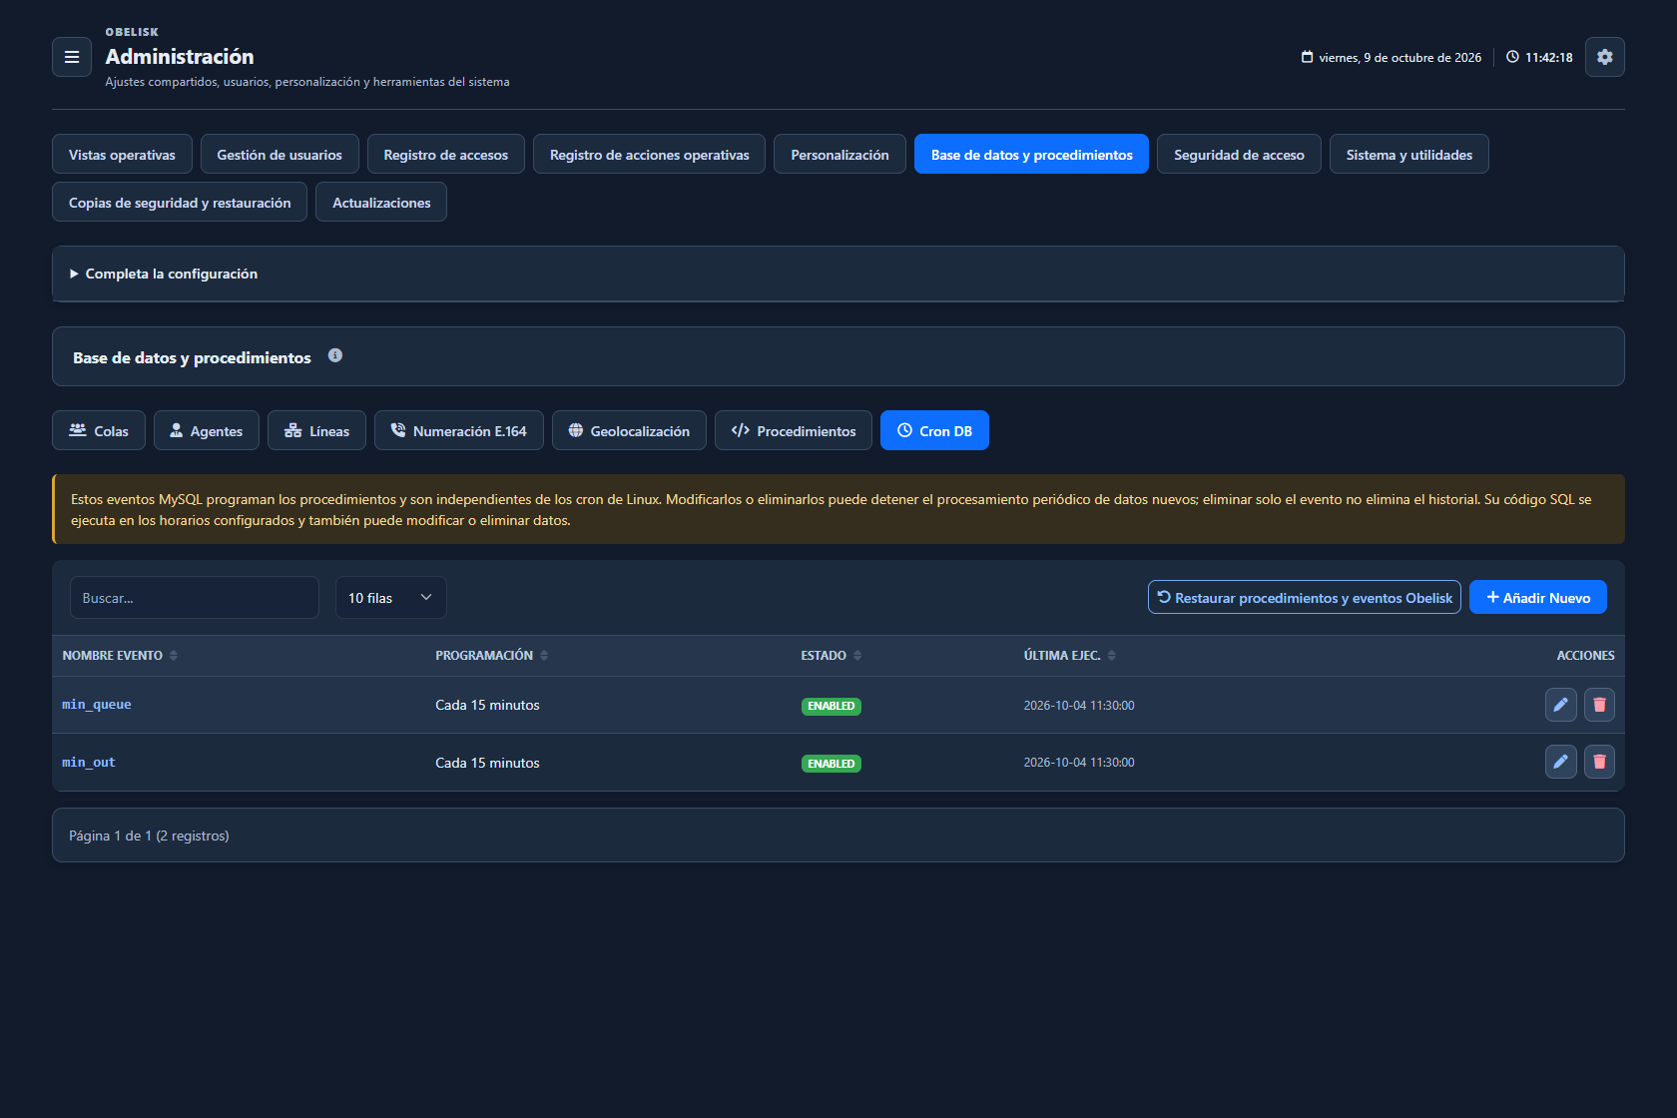The height and width of the screenshot is (1118, 1677).
Task: Click Página 1 de 1 pagination text
Action: [x=149, y=836]
